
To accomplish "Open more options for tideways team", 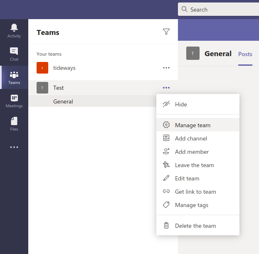I will (166, 68).
